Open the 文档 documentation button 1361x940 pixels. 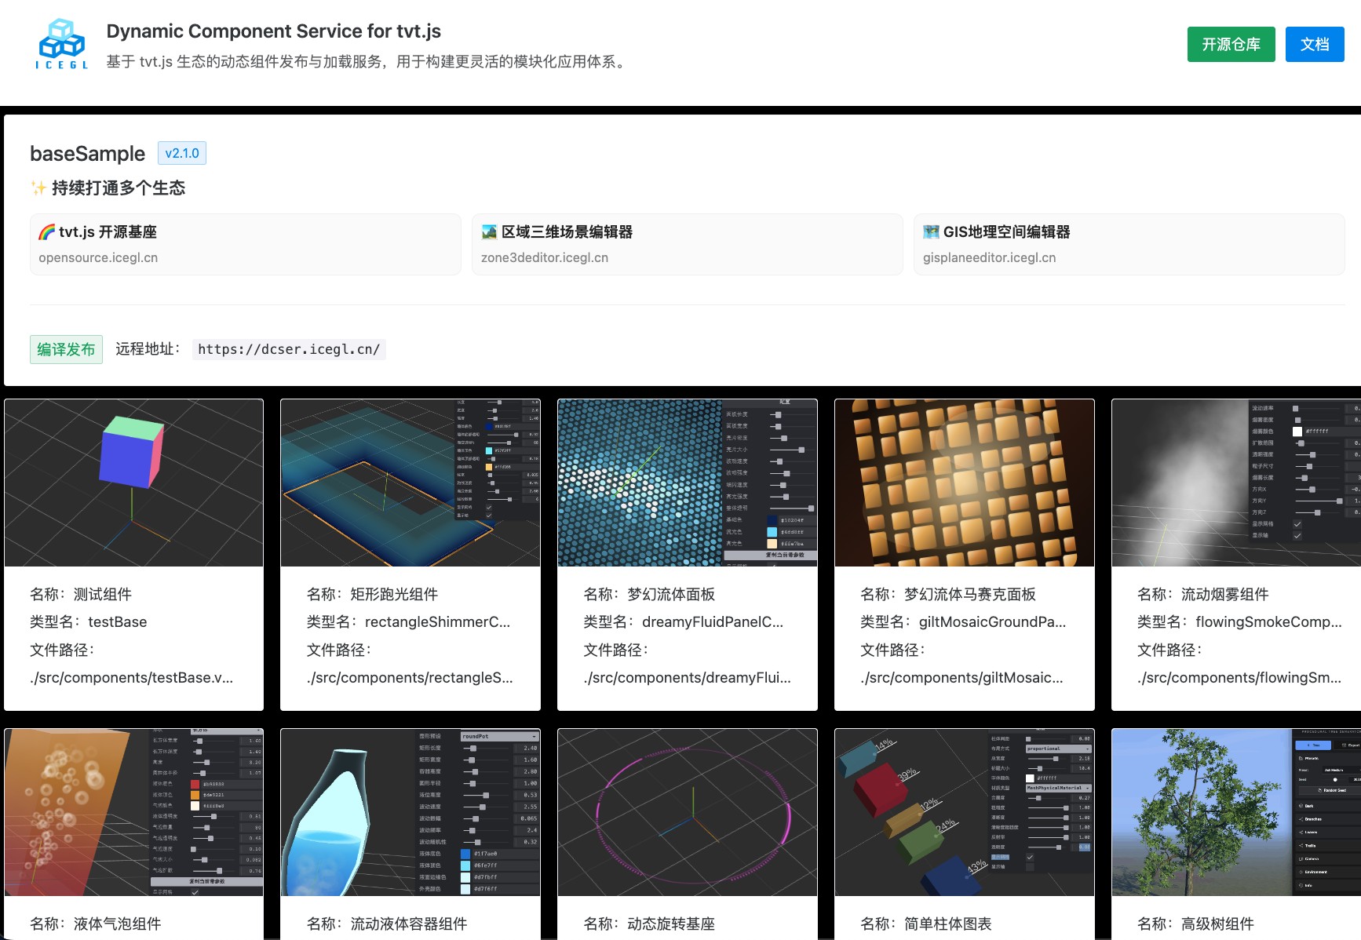1314,44
